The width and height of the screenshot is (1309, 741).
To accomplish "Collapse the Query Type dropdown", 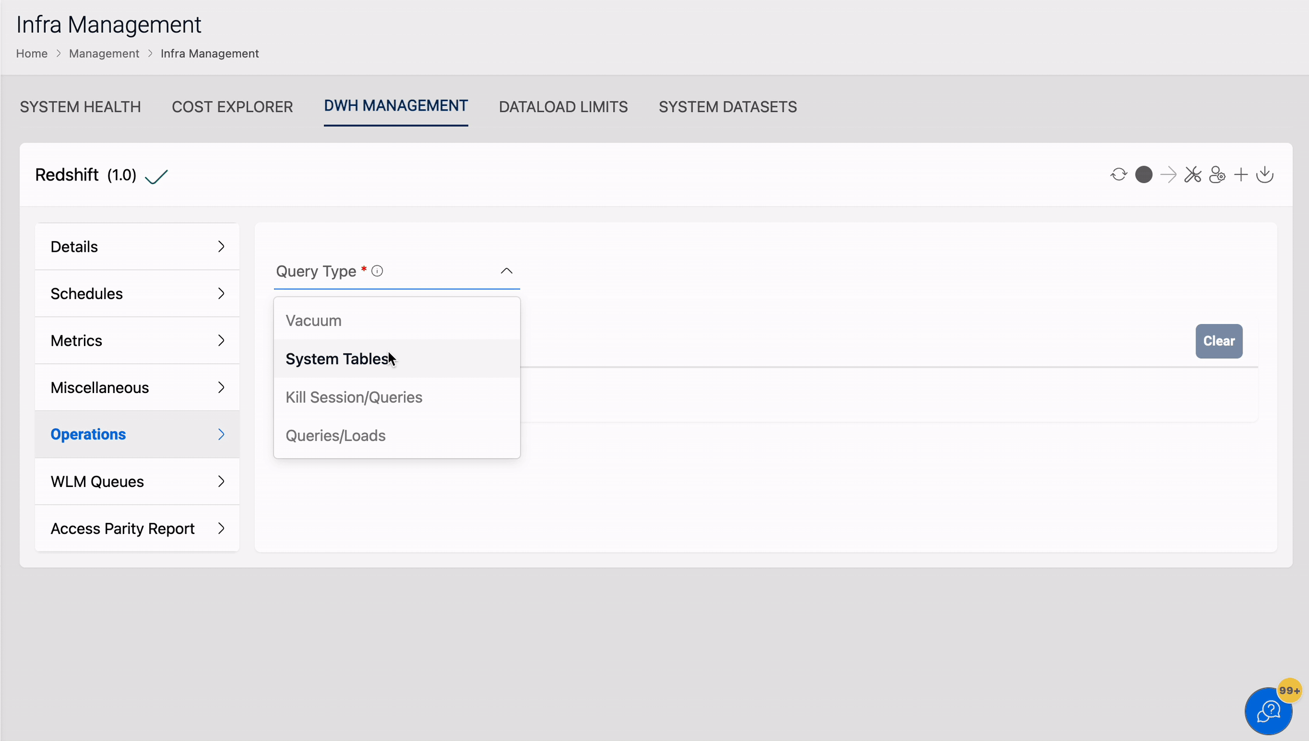I will point(507,271).
